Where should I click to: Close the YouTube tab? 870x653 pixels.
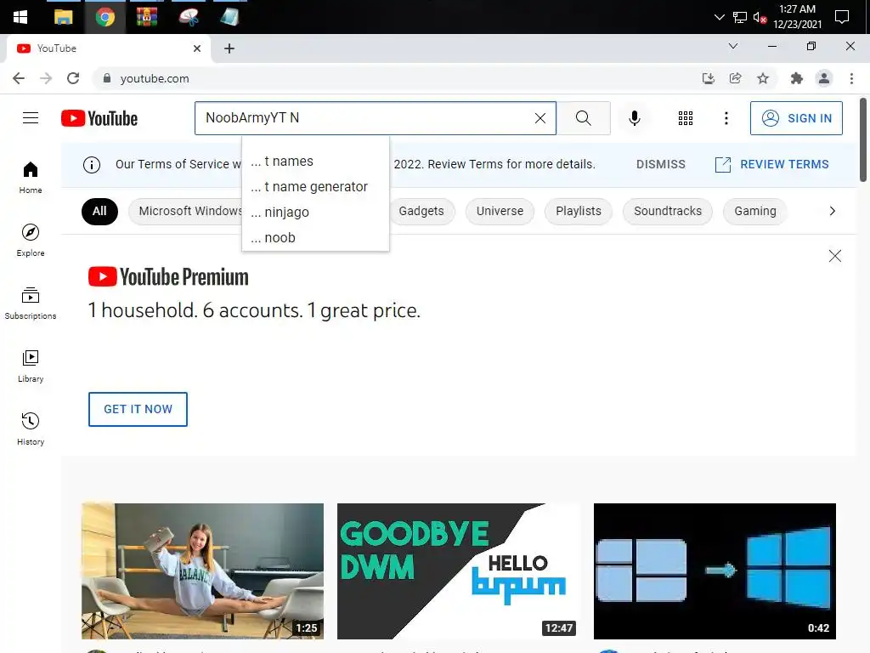pos(196,48)
